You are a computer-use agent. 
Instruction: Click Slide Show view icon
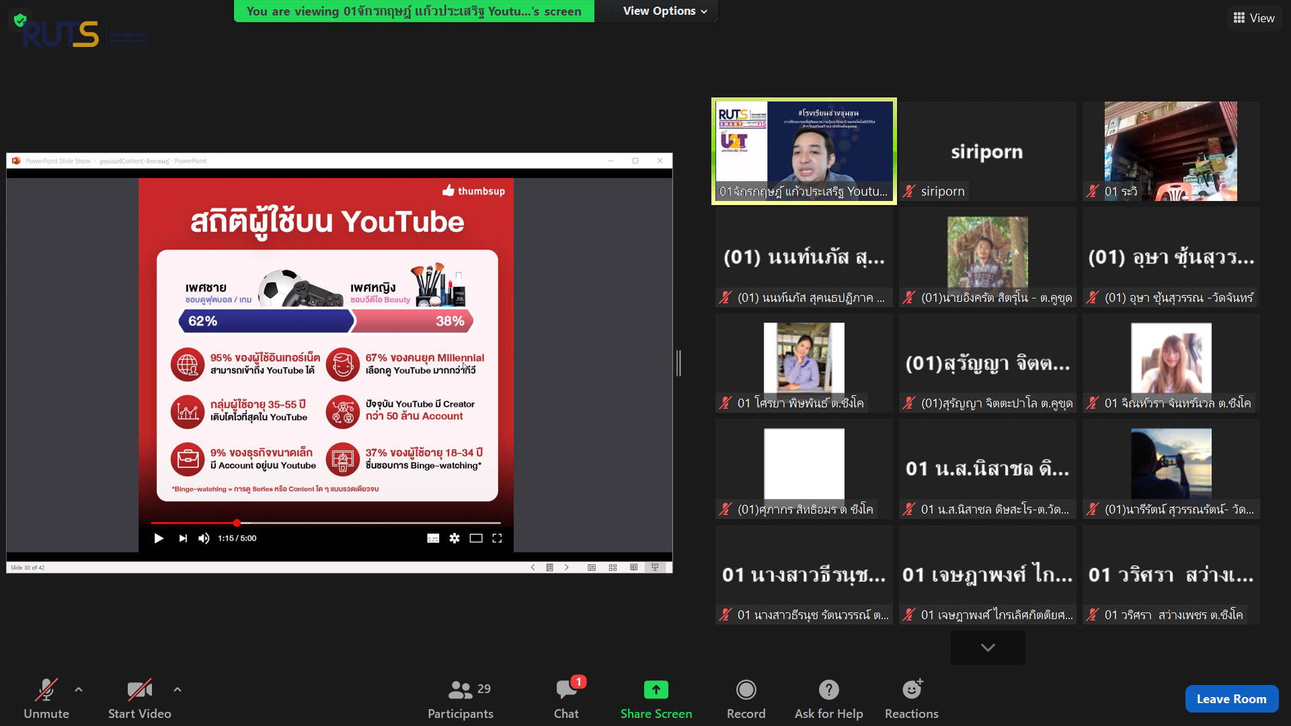coord(655,567)
